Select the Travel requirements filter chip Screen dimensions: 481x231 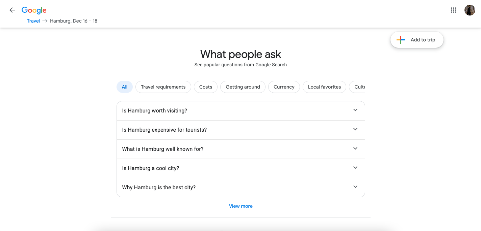pyautogui.click(x=163, y=87)
